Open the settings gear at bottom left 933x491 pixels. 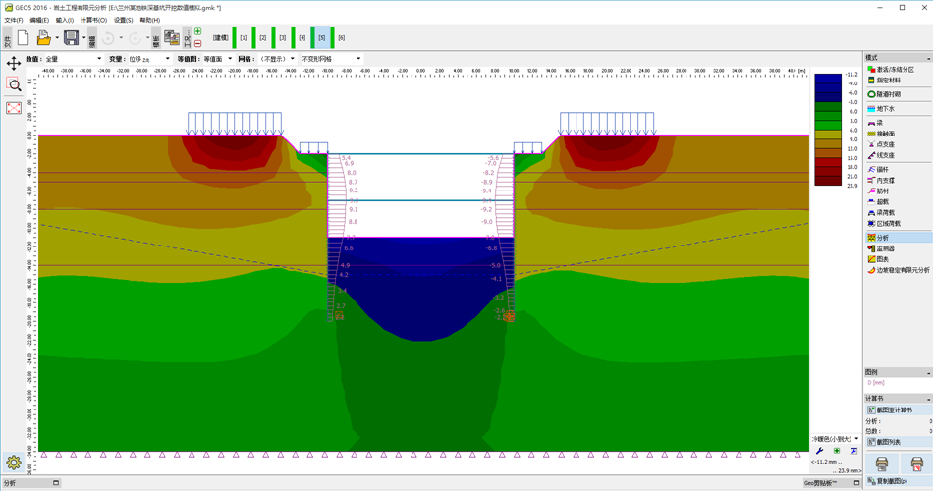tap(14, 463)
